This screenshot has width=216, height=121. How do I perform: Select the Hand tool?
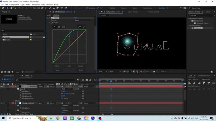[11, 8]
